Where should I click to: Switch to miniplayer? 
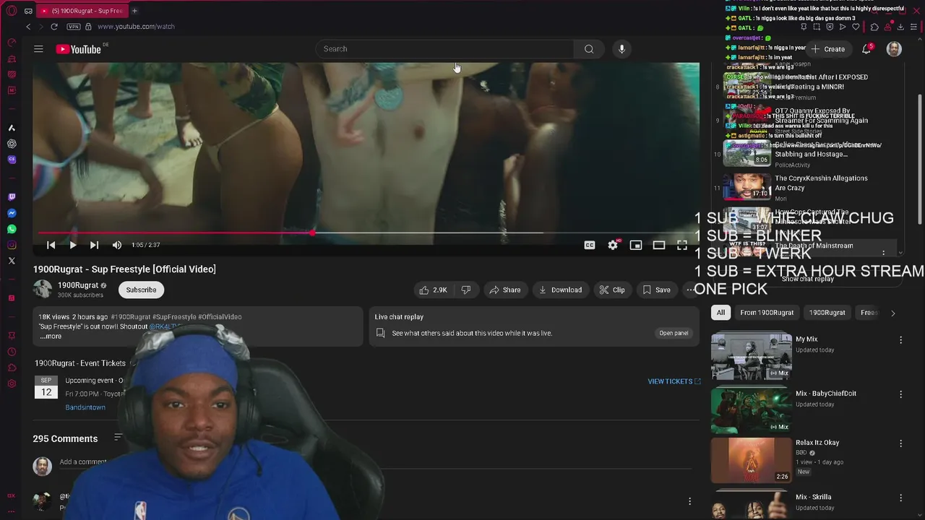(x=636, y=246)
